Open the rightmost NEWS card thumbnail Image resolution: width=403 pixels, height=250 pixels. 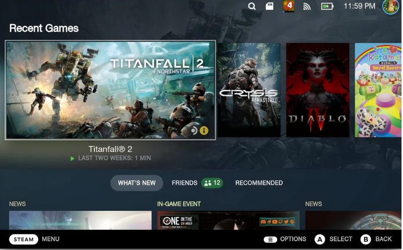(353, 220)
